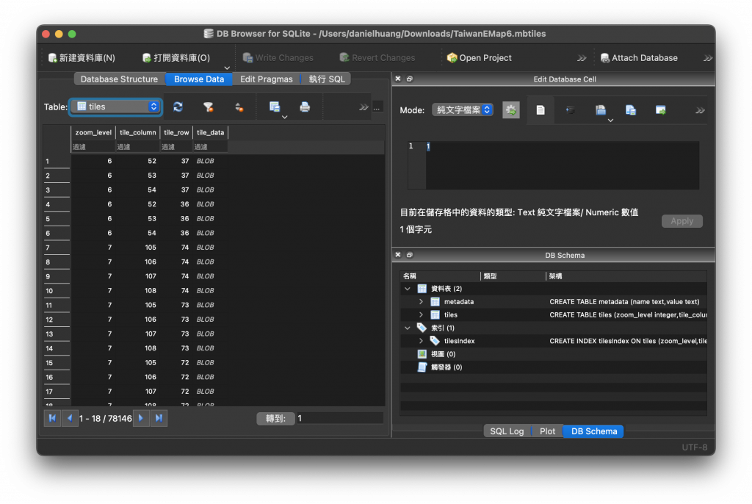This screenshot has width=752, height=504.
Task: Sort by zoom_level column header
Action: (x=93, y=132)
